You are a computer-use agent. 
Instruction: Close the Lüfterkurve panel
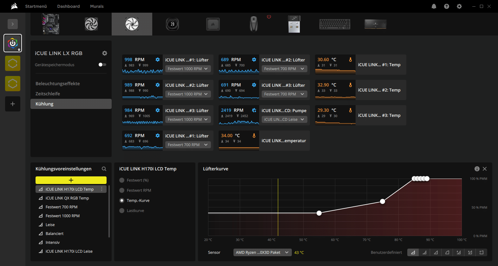[x=485, y=169]
